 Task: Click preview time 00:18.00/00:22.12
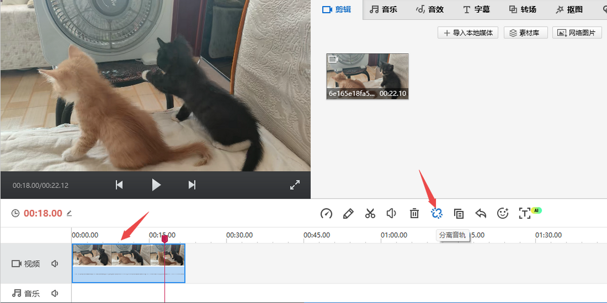pyautogui.click(x=40, y=185)
